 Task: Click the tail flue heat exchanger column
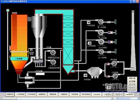(x=68, y=40)
